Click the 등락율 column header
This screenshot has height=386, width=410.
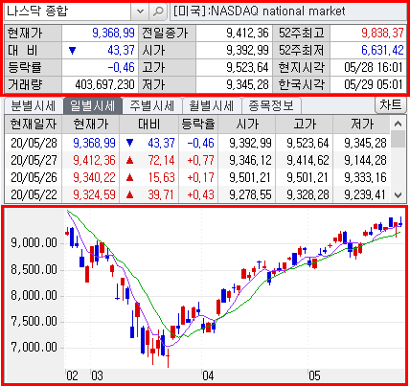pyautogui.click(x=198, y=124)
